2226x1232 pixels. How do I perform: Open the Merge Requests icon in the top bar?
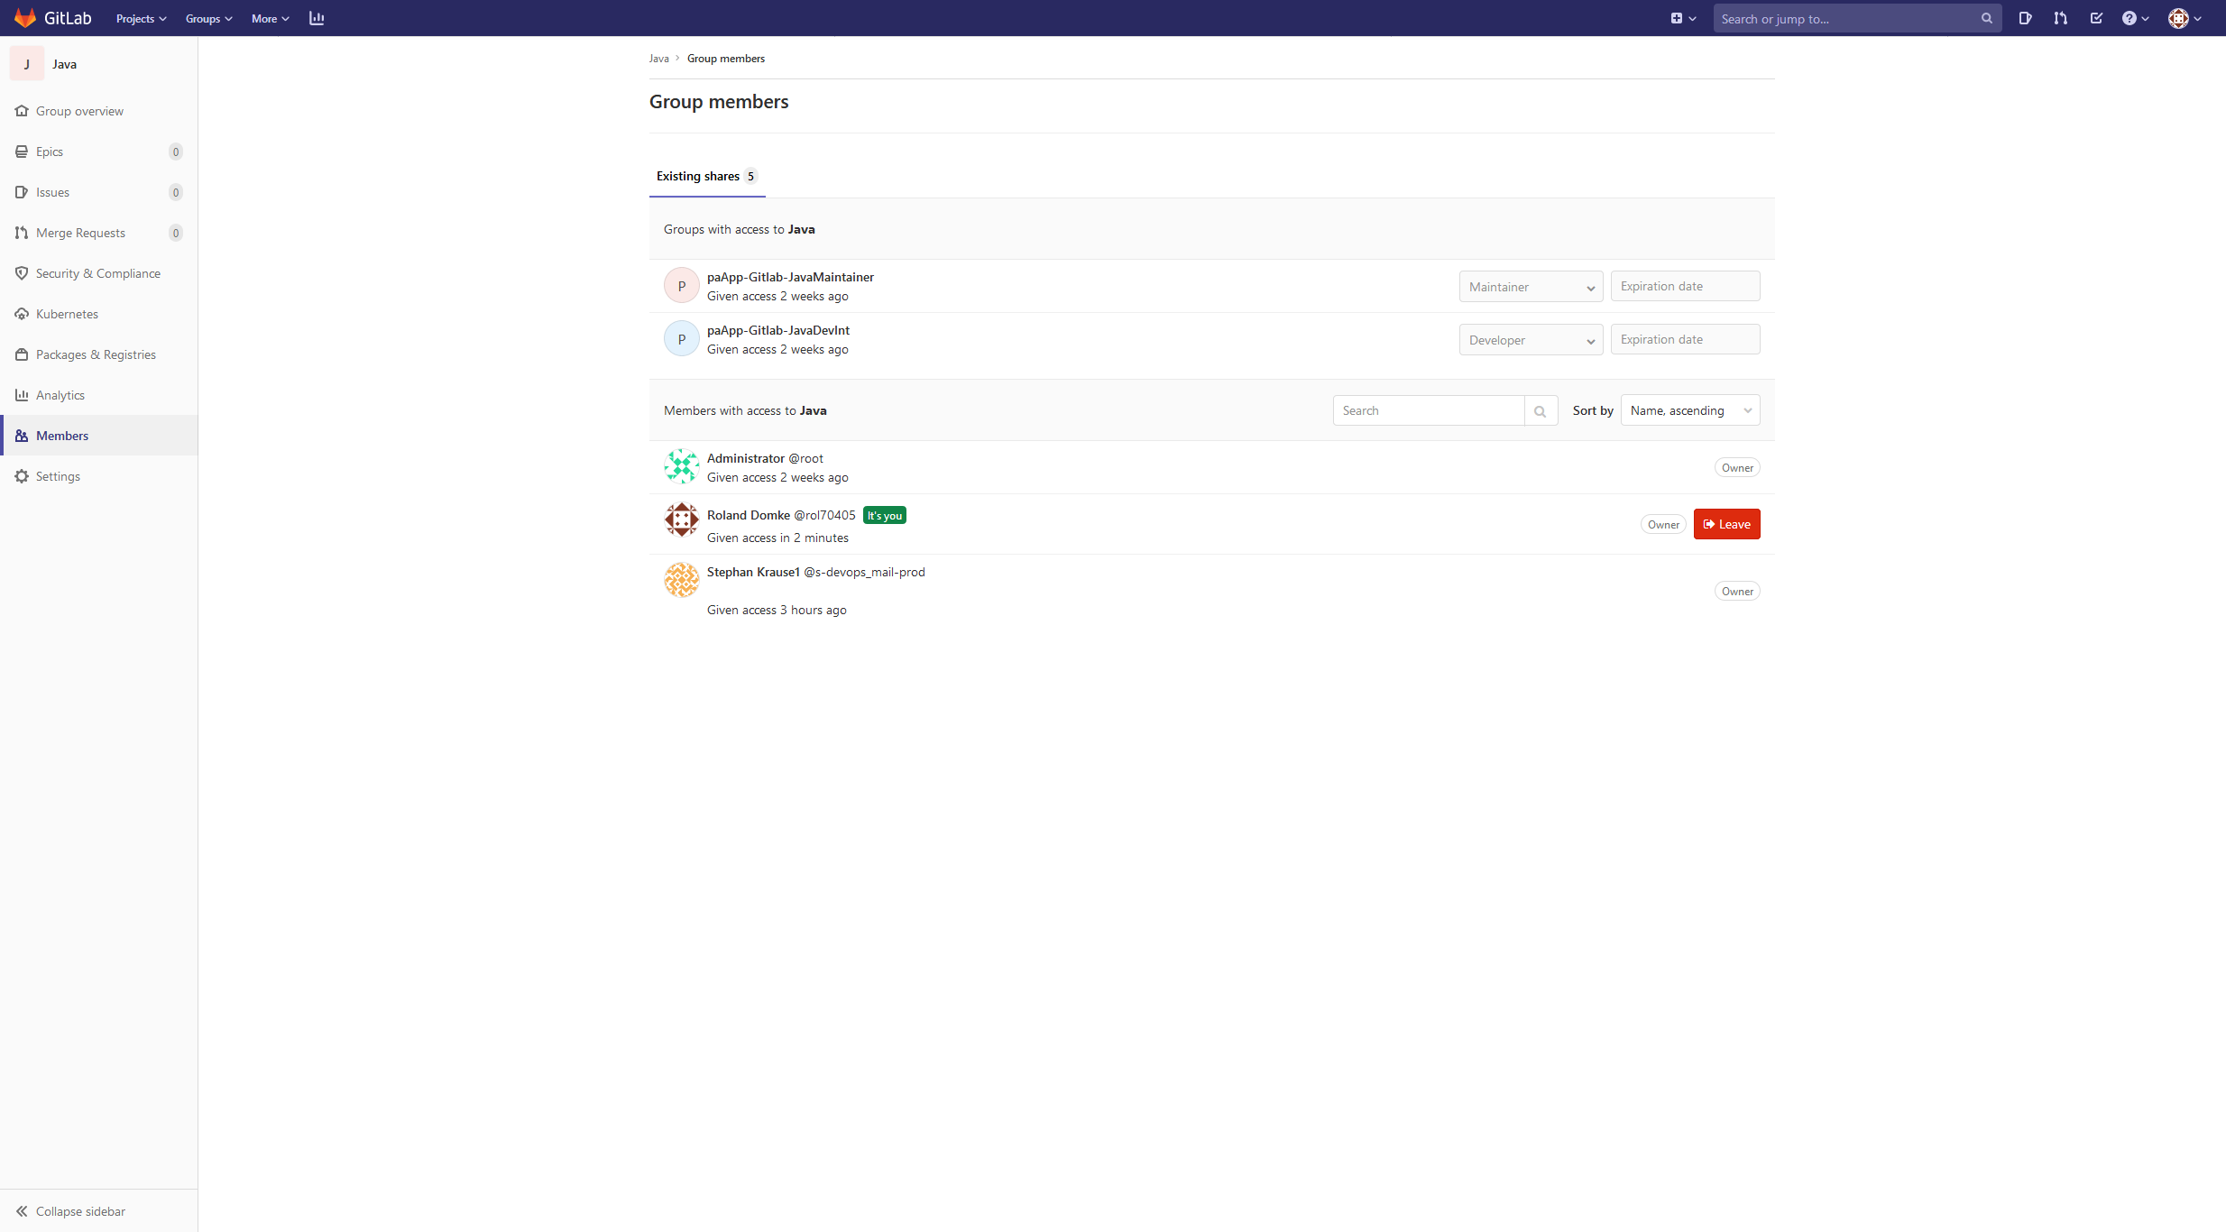tap(2060, 18)
